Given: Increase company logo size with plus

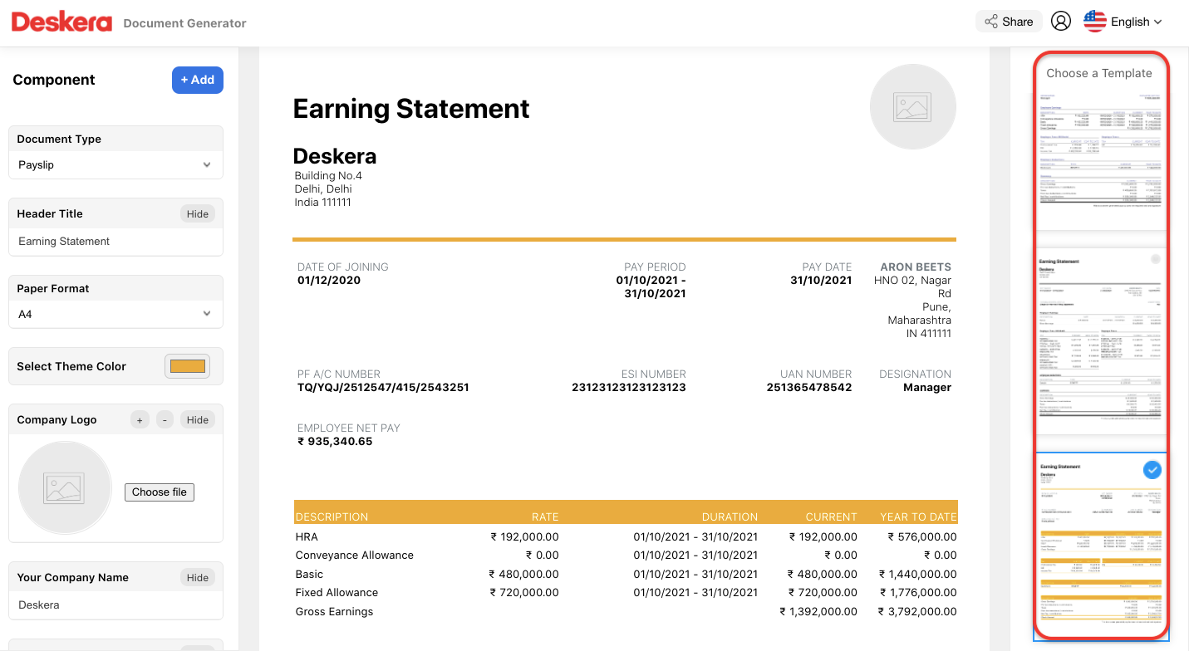Looking at the screenshot, I should [140, 420].
